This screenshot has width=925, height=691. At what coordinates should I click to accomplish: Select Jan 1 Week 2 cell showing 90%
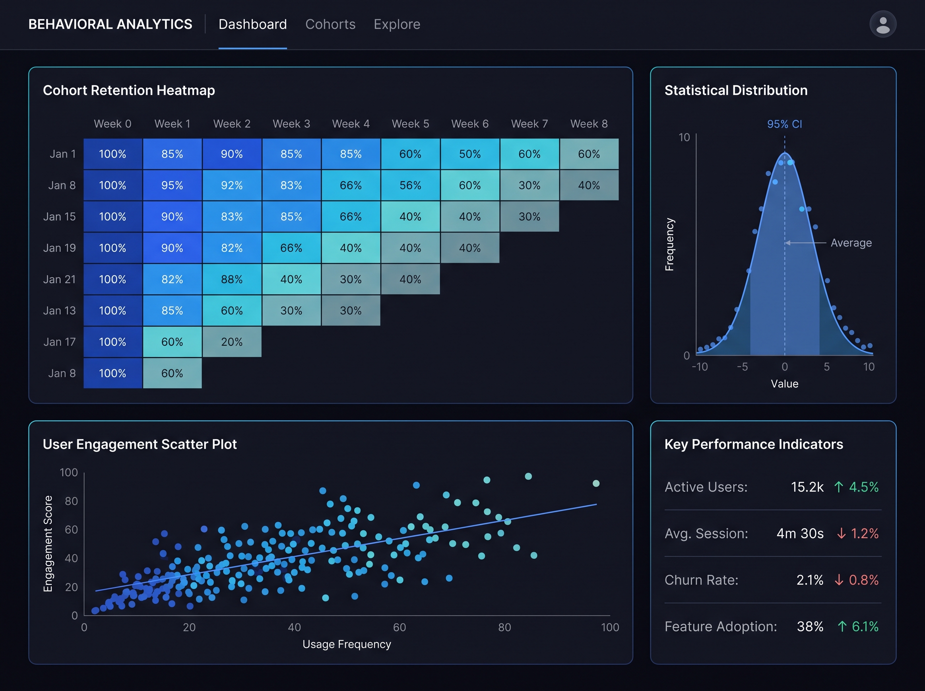pos(232,154)
